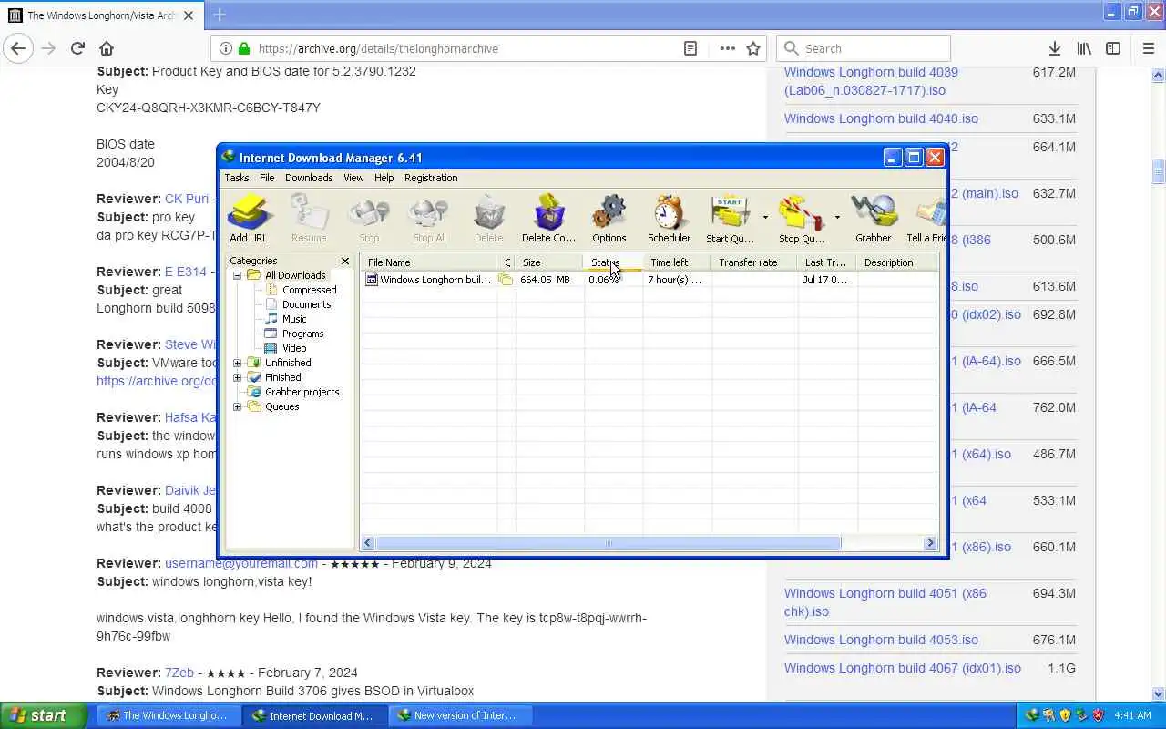Select the Programs category
This screenshot has height=729, width=1166.
(302, 334)
